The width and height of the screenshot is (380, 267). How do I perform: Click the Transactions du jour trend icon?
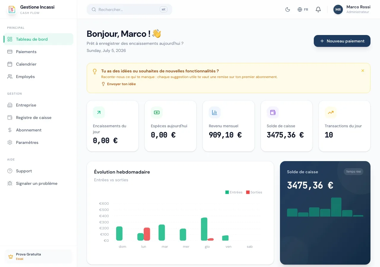[331, 112]
